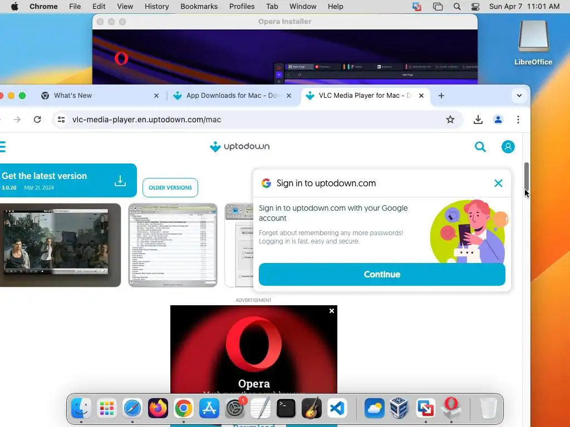Open a new tab with plus button
The width and height of the screenshot is (570, 427).
pos(441,96)
